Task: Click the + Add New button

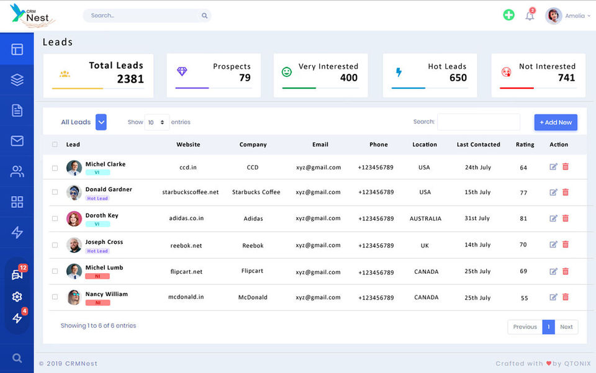Action: point(556,122)
